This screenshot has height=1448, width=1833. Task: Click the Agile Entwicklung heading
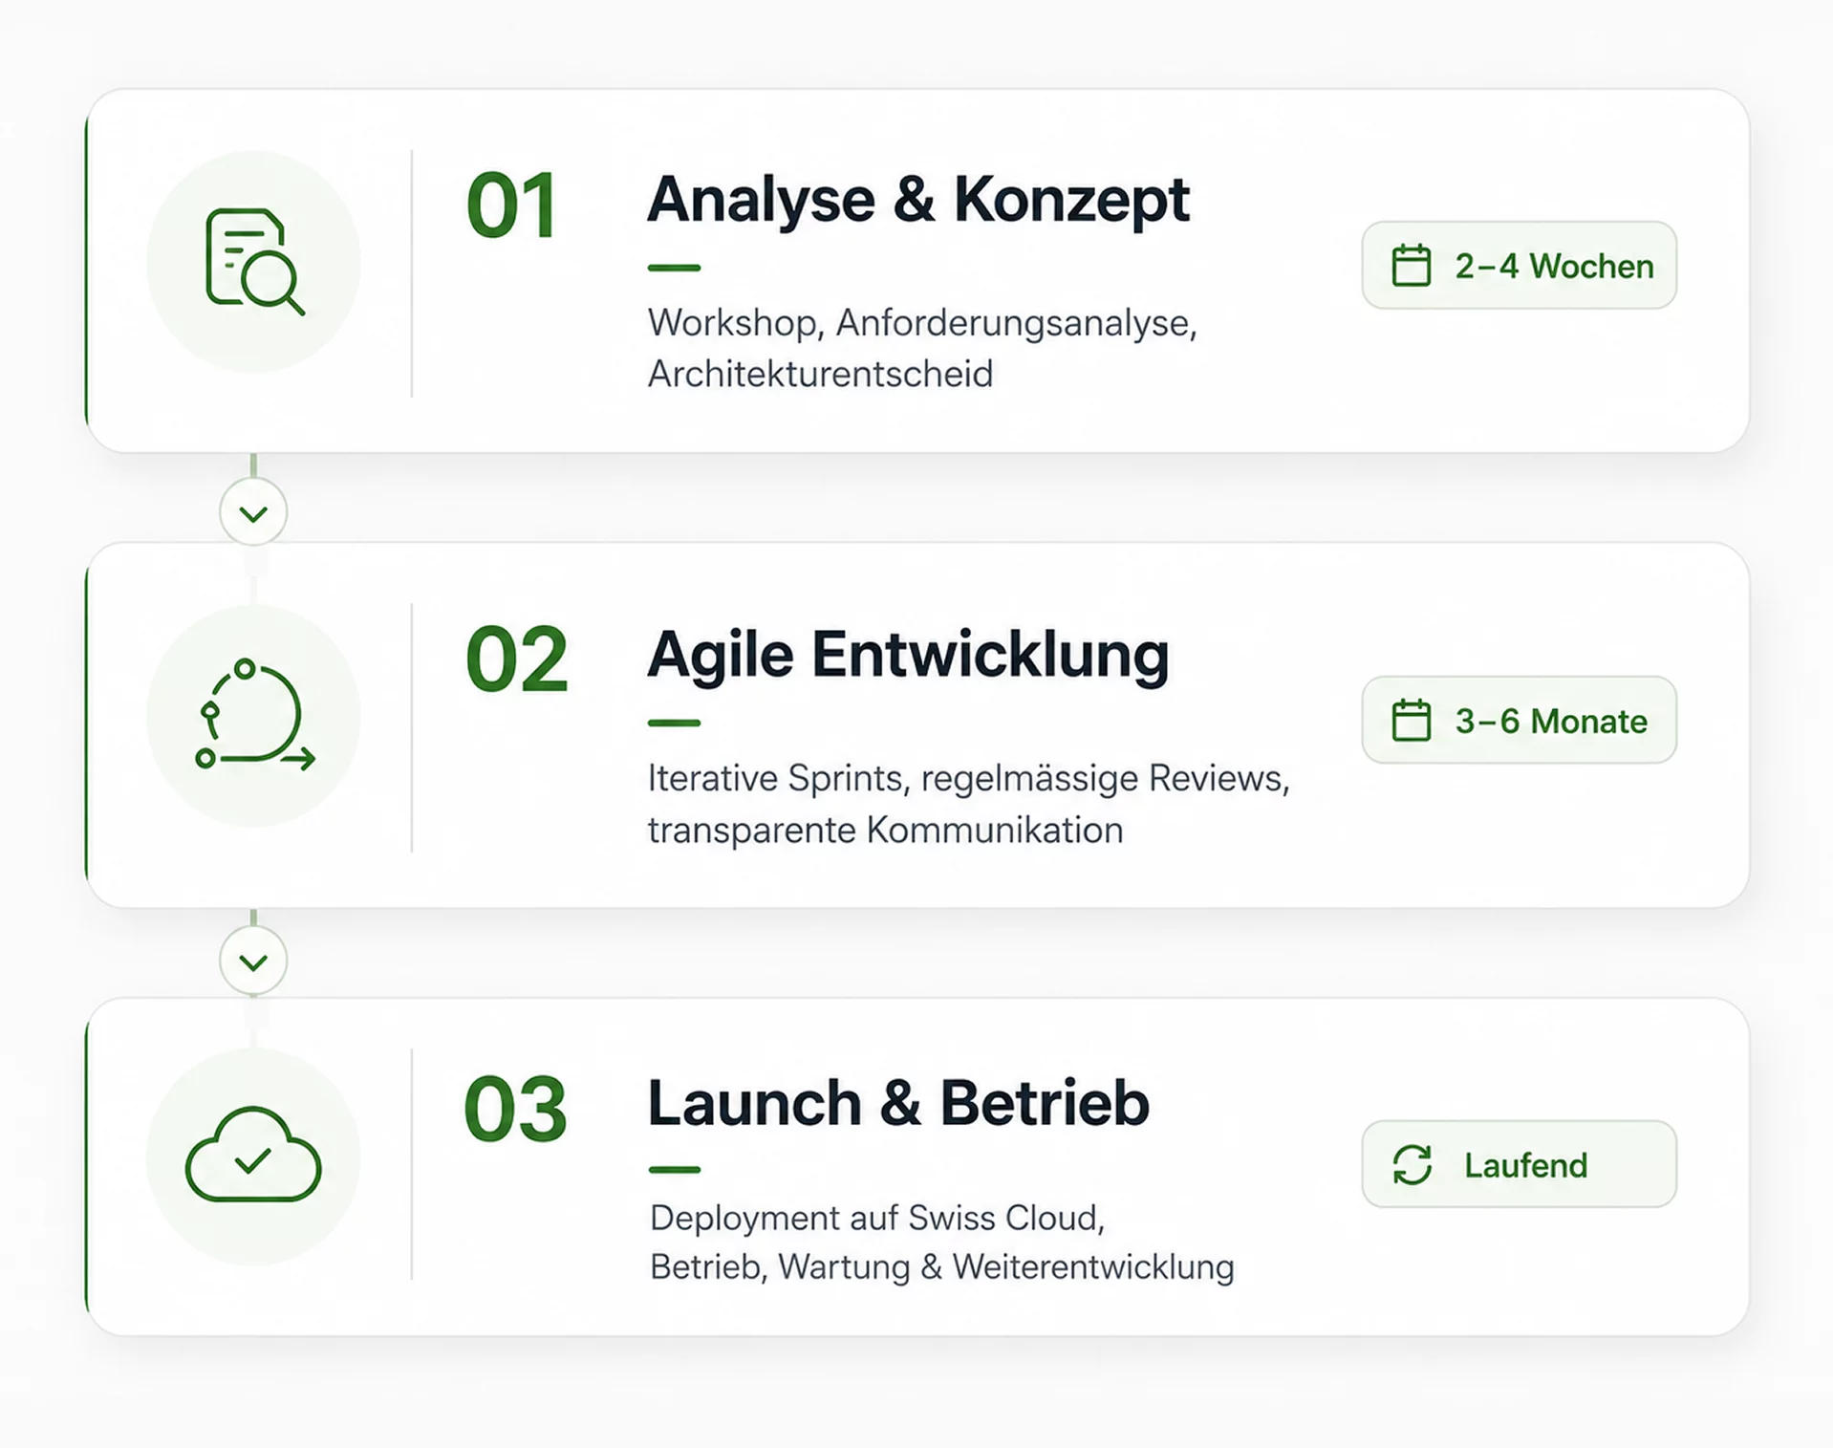click(x=908, y=658)
